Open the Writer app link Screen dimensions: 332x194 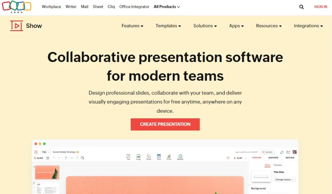(x=71, y=6)
